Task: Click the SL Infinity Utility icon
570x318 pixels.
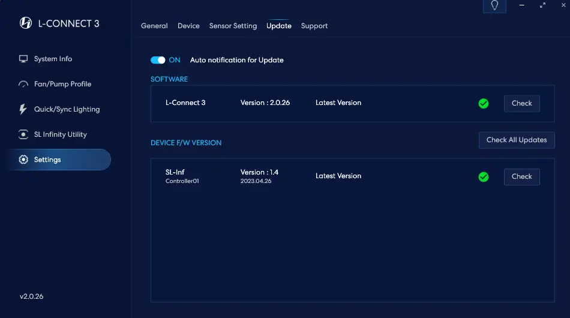Action: (23, 134)
